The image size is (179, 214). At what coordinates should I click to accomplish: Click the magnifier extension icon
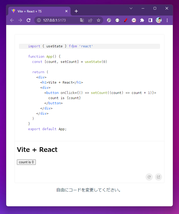pos(109,20)
